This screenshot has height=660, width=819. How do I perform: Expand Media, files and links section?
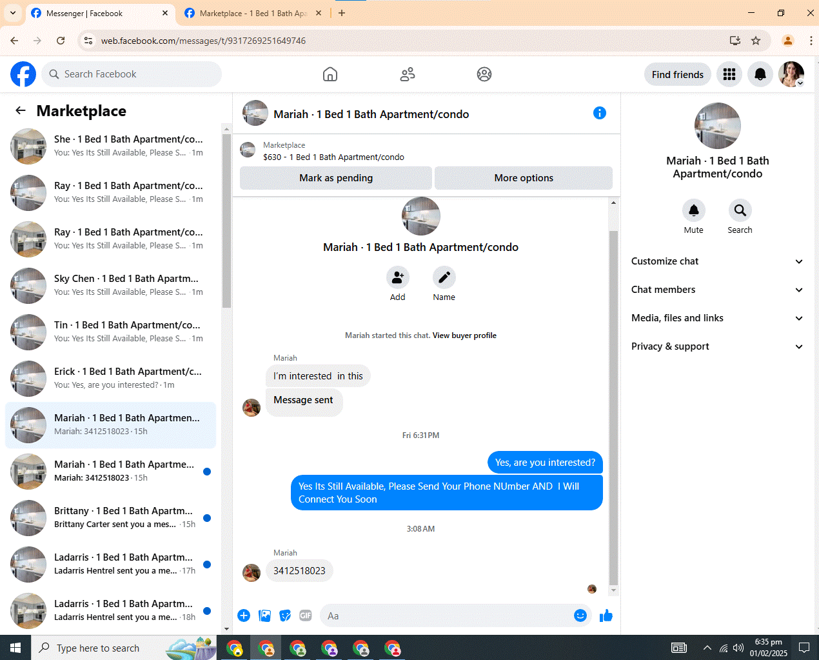[x=717, y=318]
